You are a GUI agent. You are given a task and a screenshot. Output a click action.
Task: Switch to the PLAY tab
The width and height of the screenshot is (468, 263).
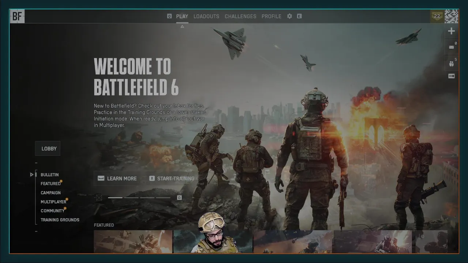(x=182, y=16)
